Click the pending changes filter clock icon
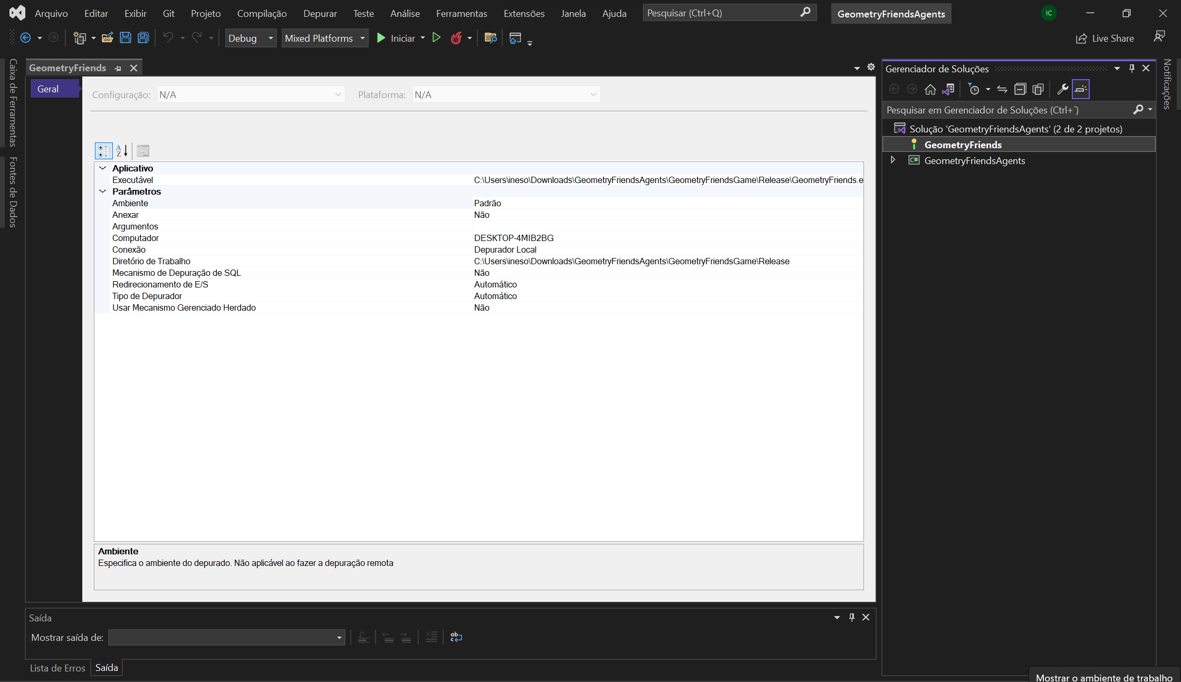 tap(974, 89)
